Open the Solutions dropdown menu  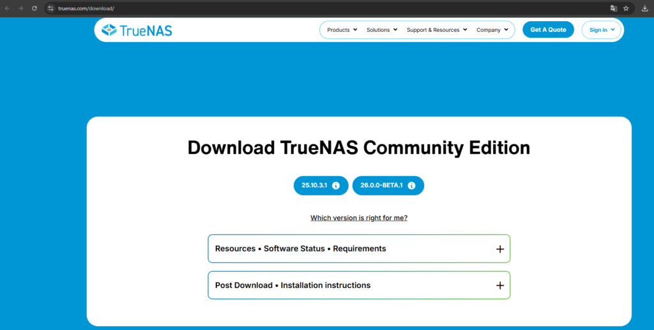point(382,30)
